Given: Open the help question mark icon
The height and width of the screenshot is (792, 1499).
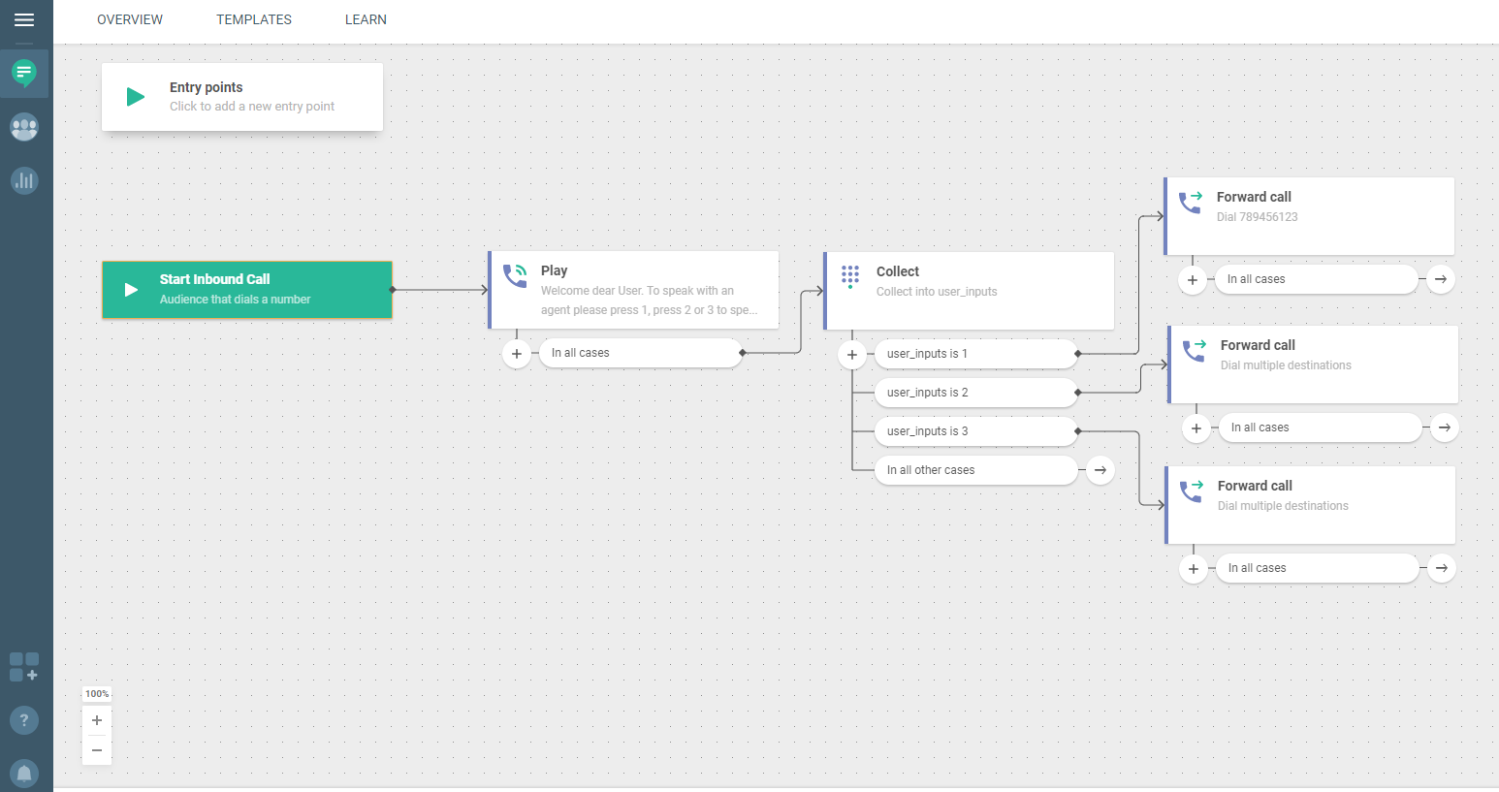Looking at the screenshot, I should point(24,720).
